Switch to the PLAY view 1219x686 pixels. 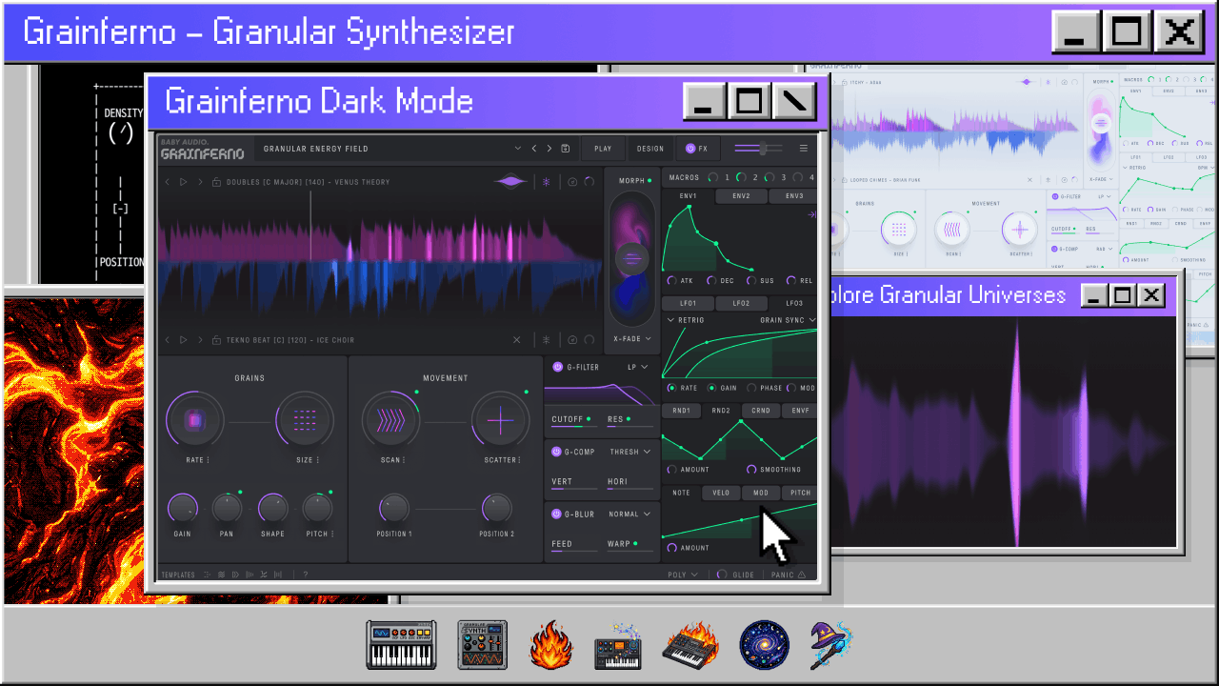tap(603, 149)
